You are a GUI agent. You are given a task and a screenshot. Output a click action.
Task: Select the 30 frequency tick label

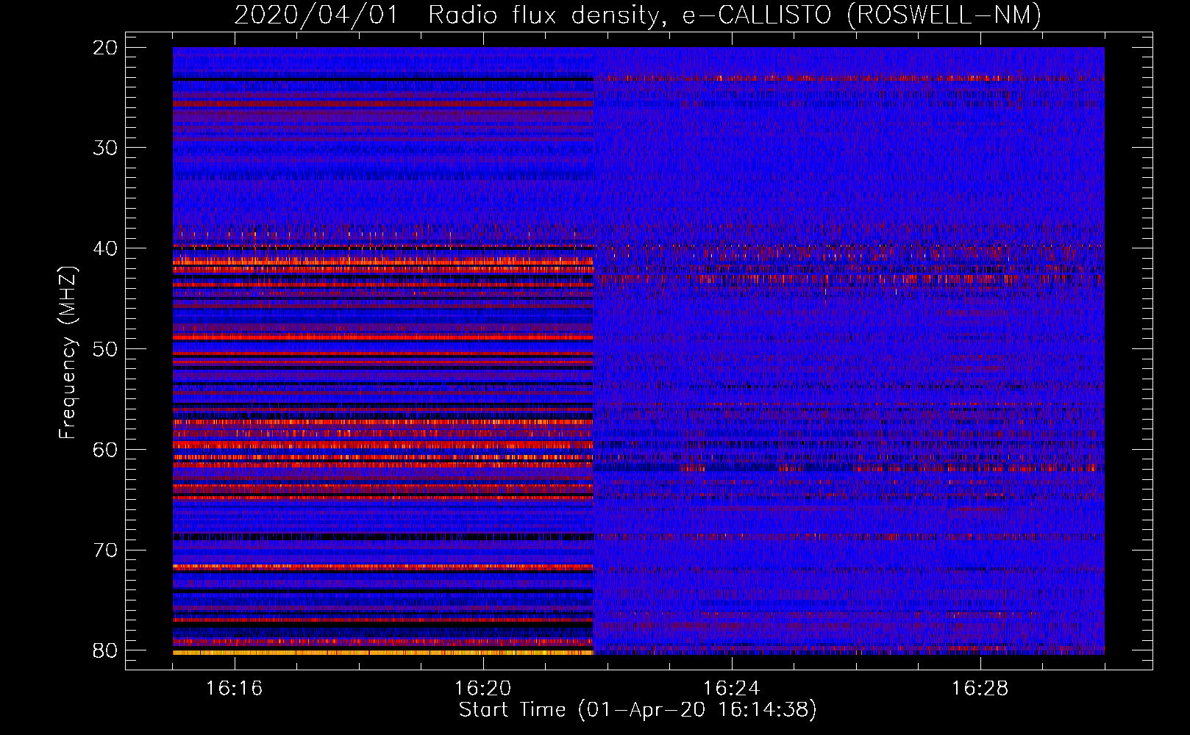[x=105, y=148]
